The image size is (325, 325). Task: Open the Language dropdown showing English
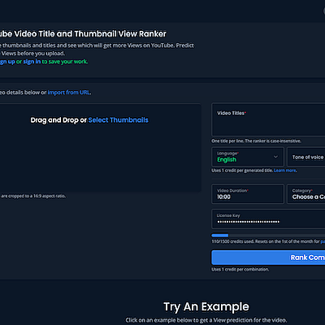[x=248, y=157]
